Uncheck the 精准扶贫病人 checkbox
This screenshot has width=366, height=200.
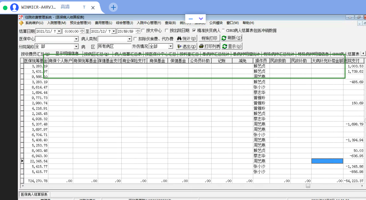click(x=194, y=30)
